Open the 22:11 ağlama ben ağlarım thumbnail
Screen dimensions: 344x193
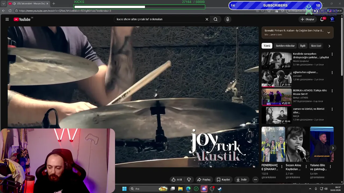click(x=277, y=79)
